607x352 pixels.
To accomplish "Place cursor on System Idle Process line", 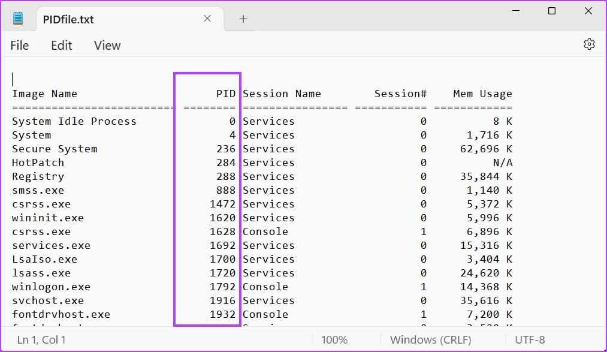I will coord(74,121).
